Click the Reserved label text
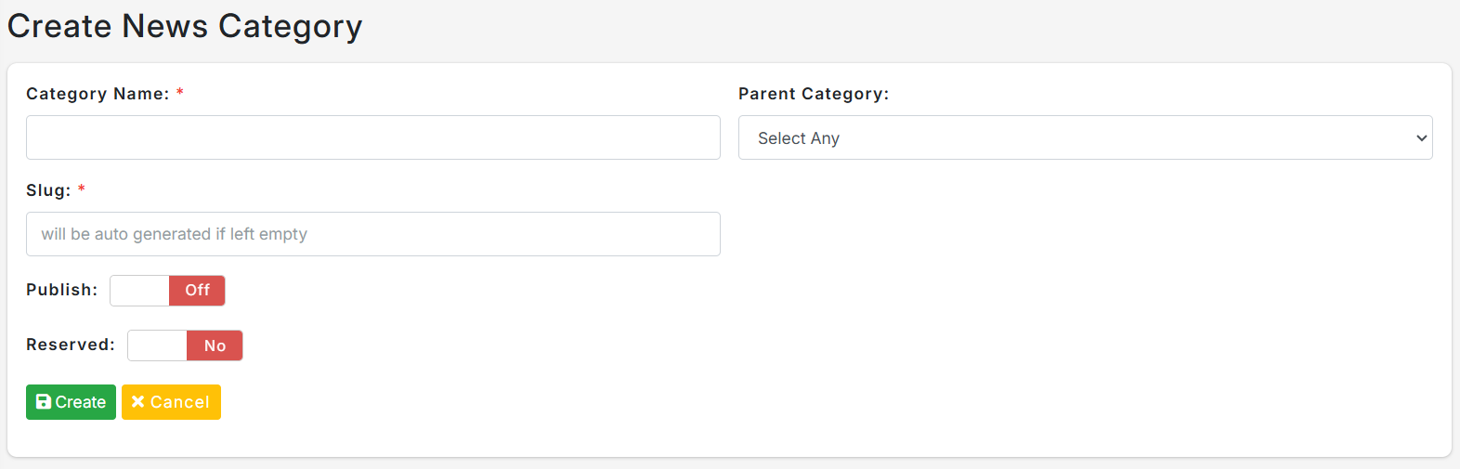 click(71, 345)
